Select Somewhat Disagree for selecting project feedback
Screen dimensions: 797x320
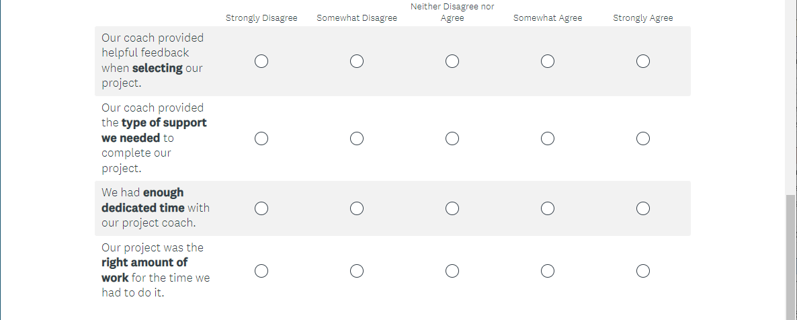pos(357,61)
